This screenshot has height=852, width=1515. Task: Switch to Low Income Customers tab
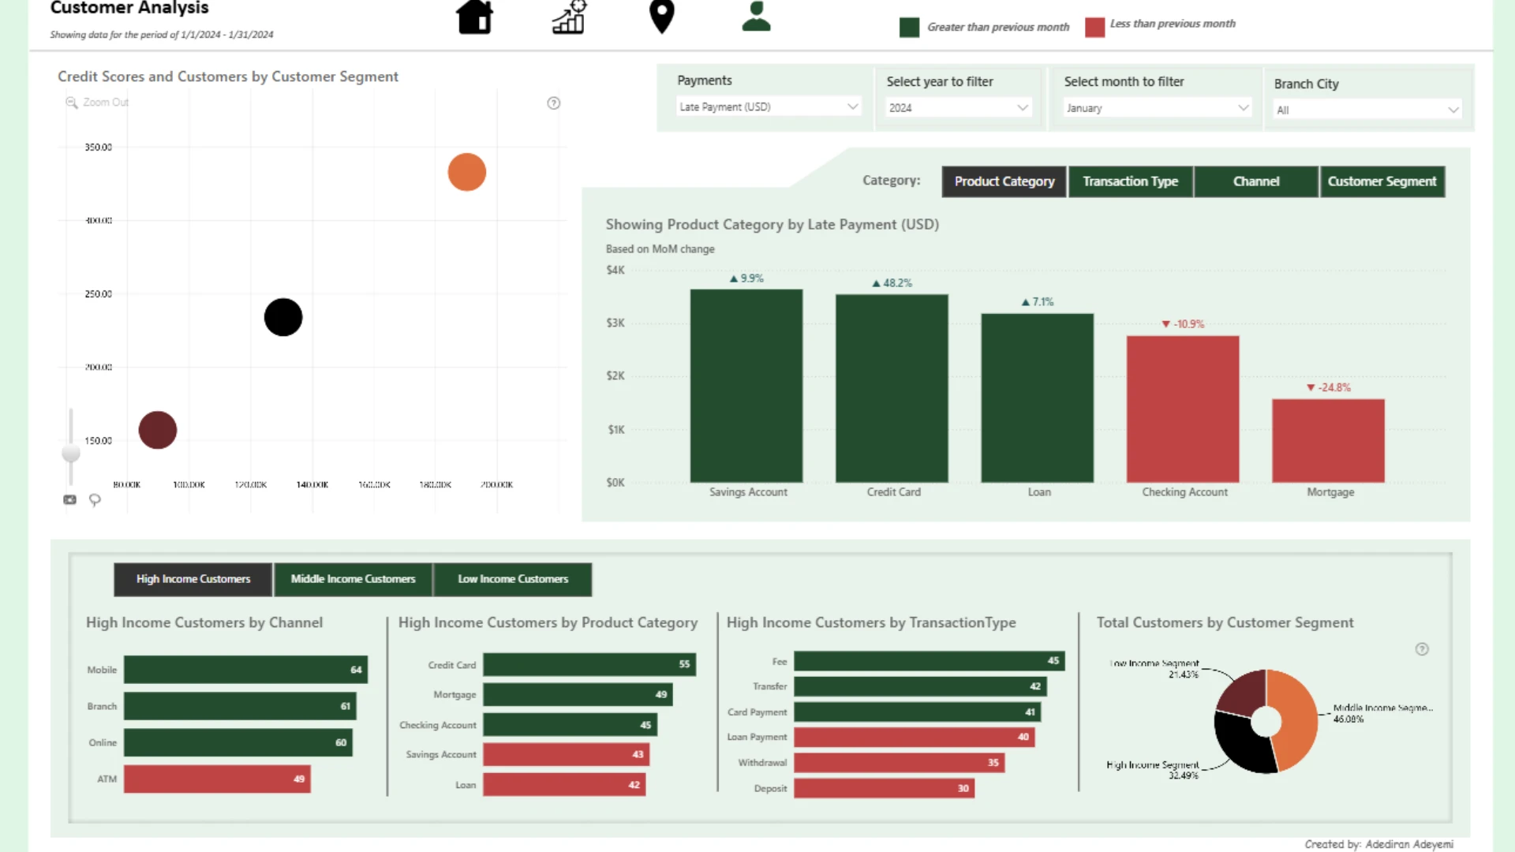point(513,579)
